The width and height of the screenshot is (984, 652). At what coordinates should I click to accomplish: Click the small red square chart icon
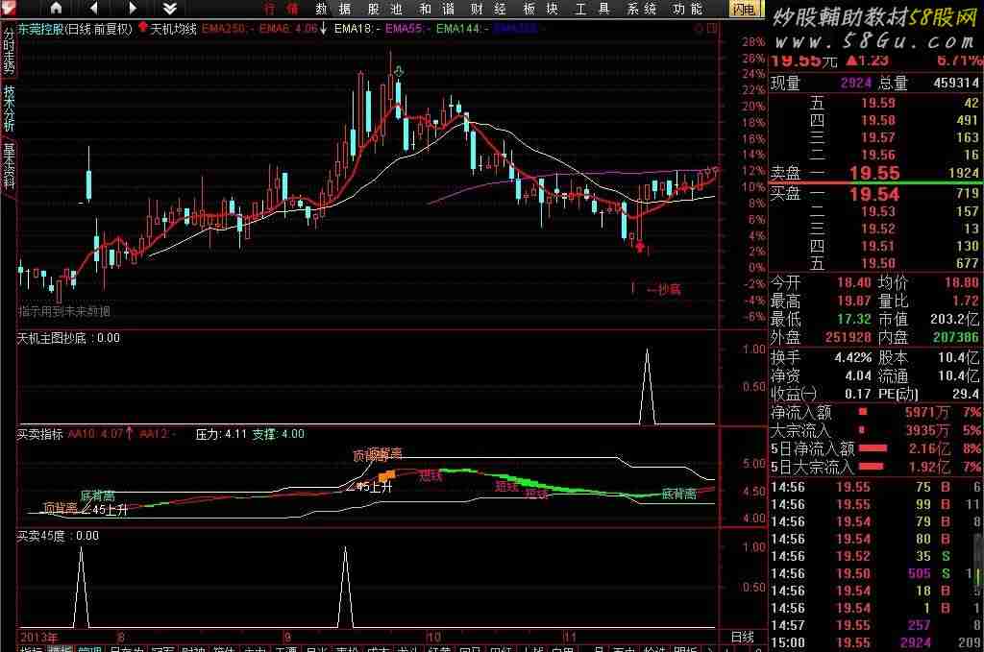coord(712,28)
